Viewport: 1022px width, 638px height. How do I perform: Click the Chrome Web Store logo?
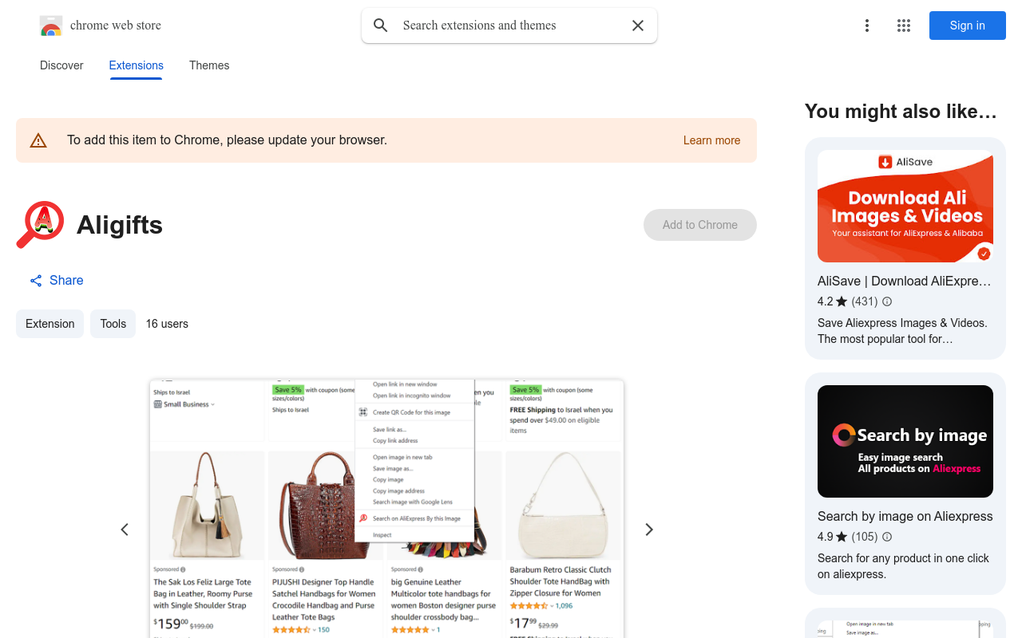tap(51, 26)
